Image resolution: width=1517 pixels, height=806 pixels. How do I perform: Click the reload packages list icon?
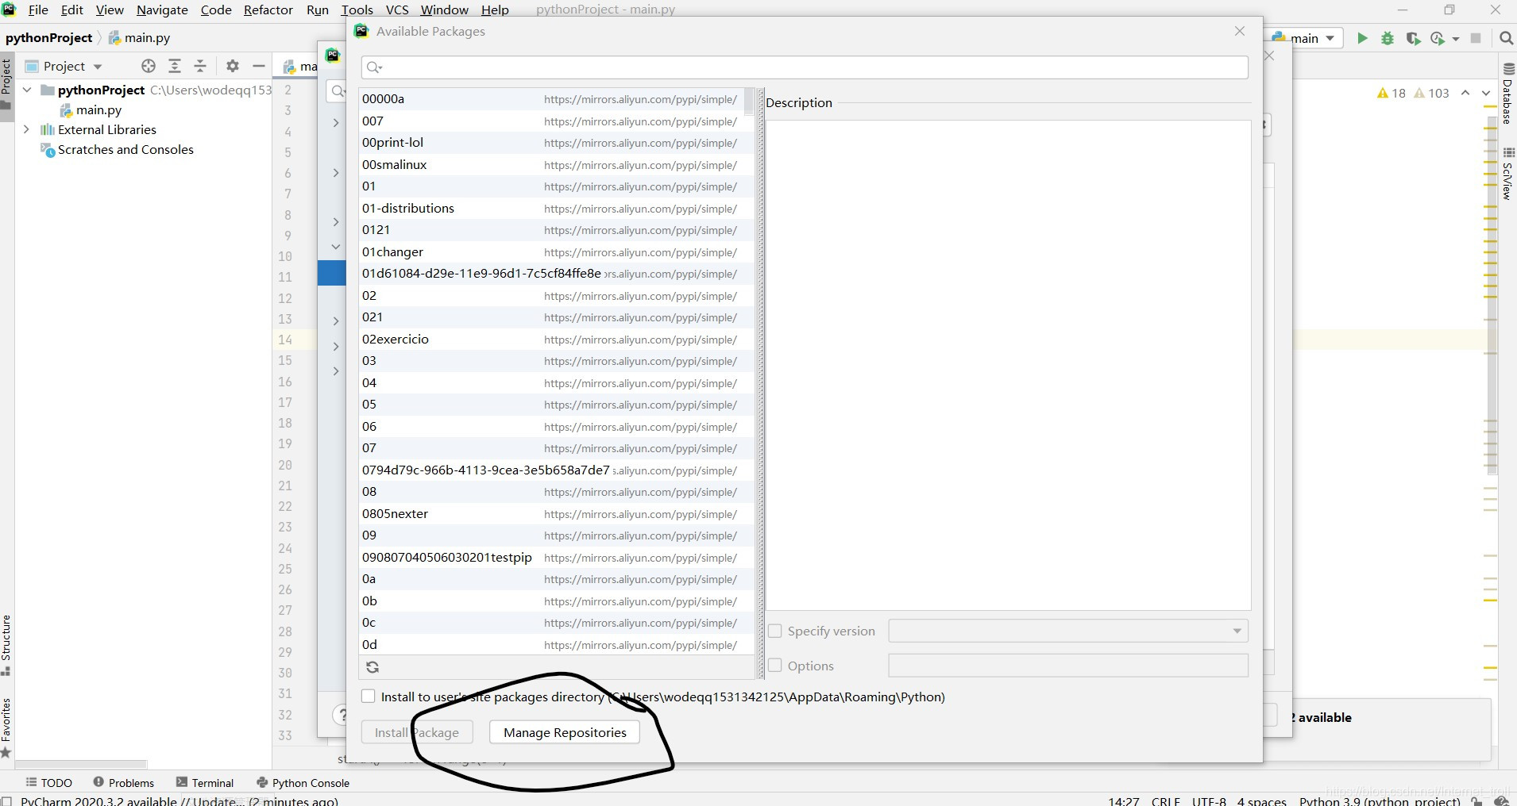click(372, 667)
